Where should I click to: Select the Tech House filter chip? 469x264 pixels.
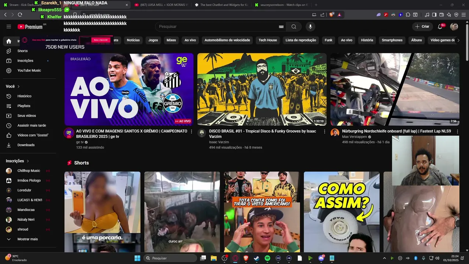click(x=268, y=40)
